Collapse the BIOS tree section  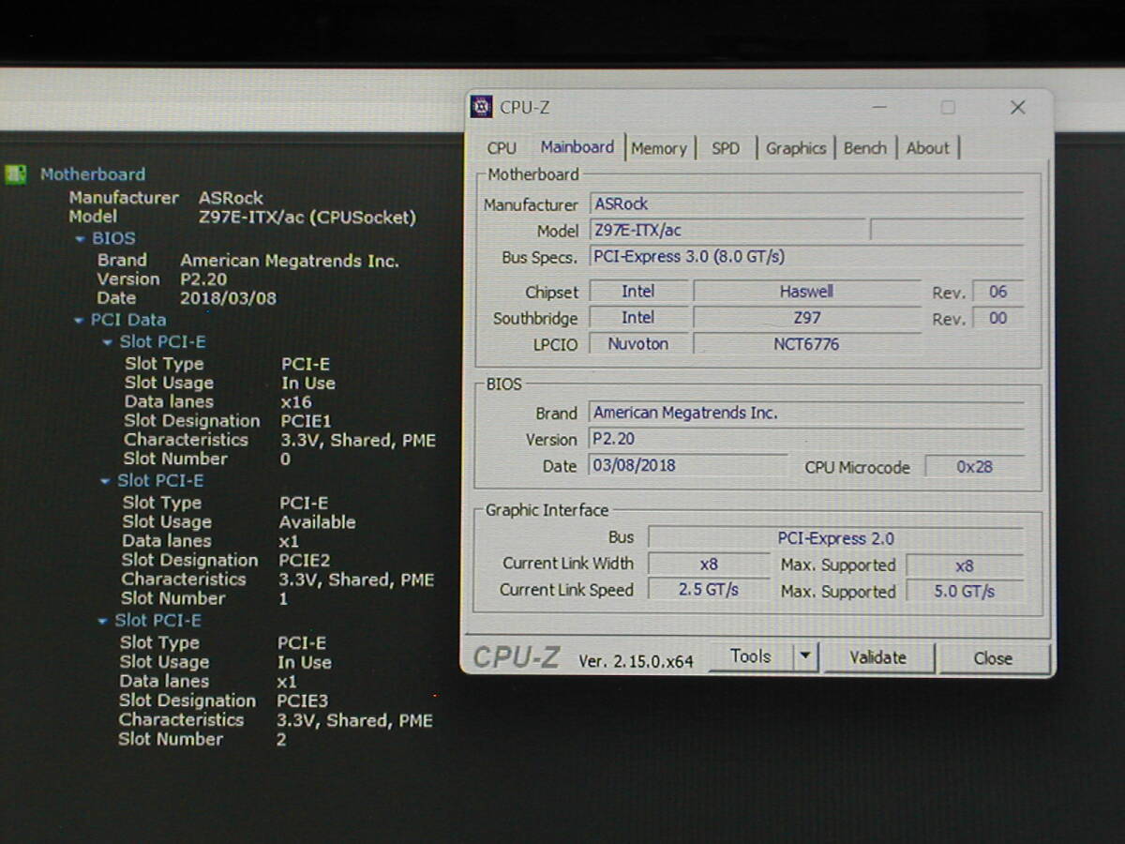81,239
